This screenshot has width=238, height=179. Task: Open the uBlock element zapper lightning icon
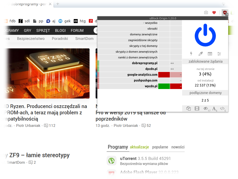191,54
